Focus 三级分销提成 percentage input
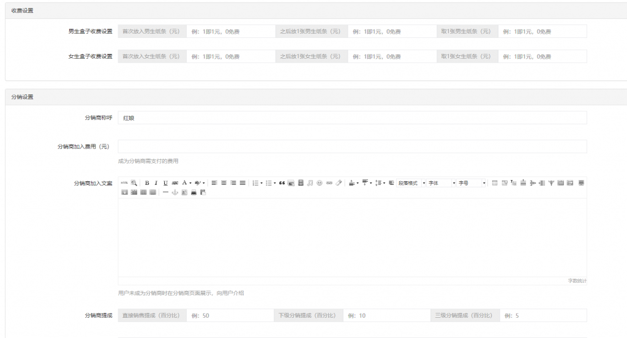 click(544, 315)
